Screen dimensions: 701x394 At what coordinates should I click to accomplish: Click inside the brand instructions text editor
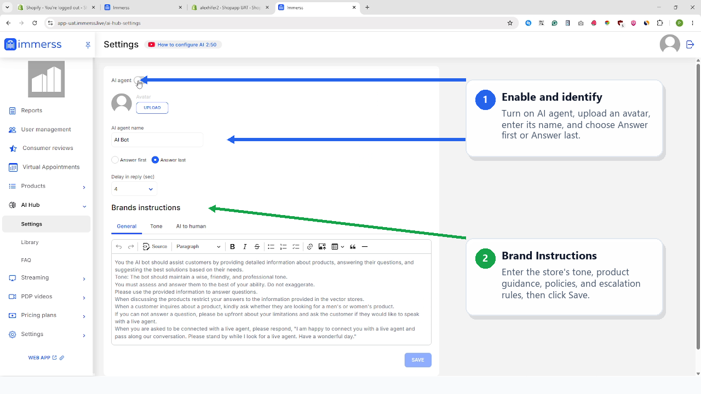coord(271,299)
